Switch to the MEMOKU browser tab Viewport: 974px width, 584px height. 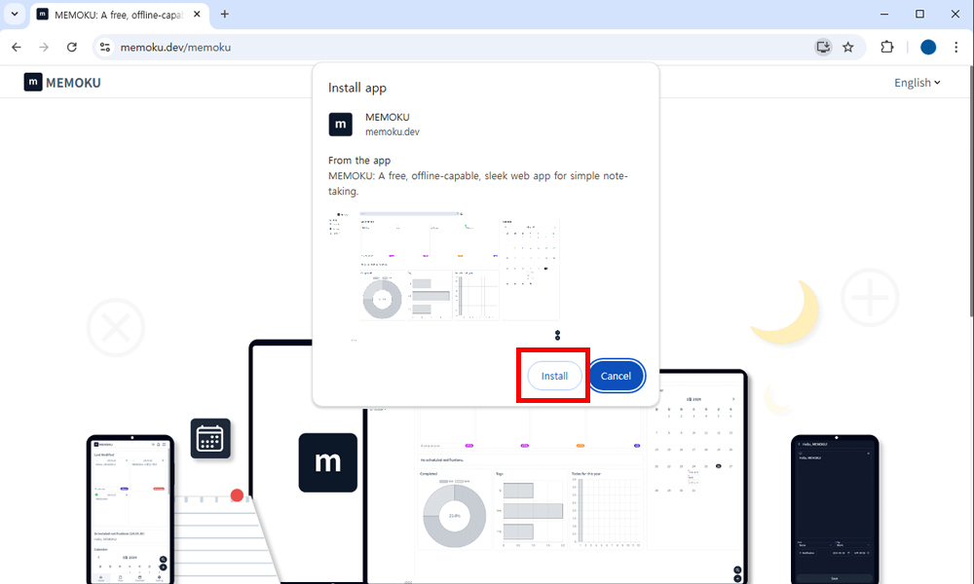point(117,15)
